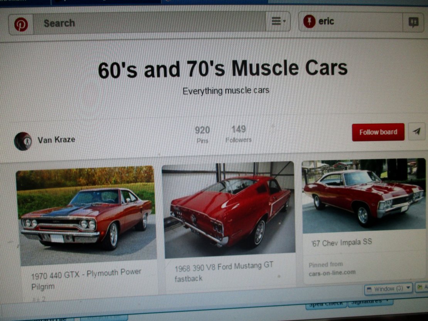
Task: Click the 'Everything muscle cars' description
Action: tap(226, 91)
